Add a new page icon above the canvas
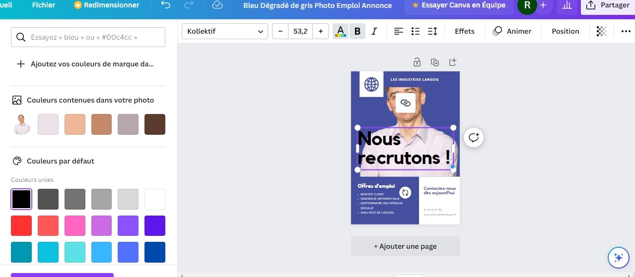Screen dimensions: 635x277 [452, 62]
